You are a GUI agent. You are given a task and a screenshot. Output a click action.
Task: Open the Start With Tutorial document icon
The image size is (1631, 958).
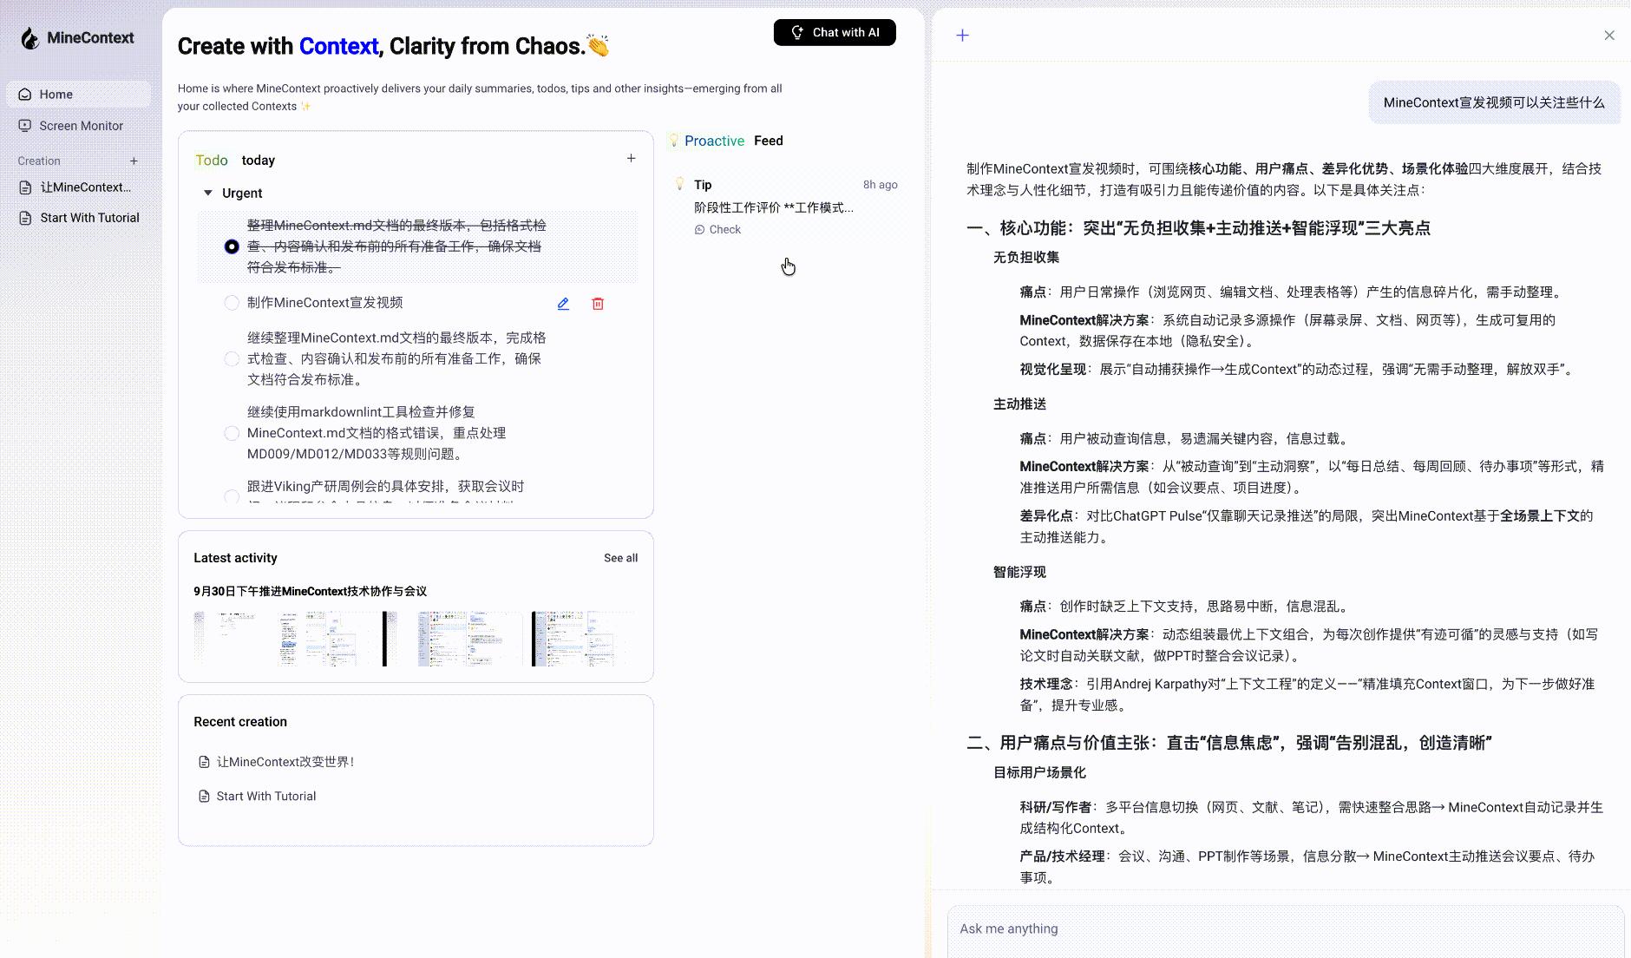(24, 217)
